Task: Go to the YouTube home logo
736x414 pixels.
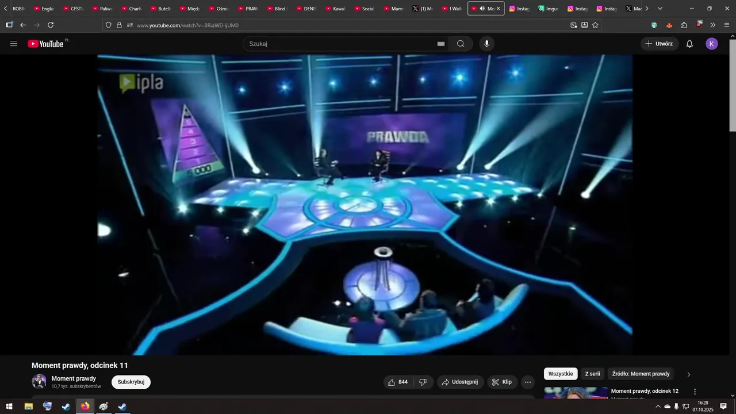Action: [45, 44]
